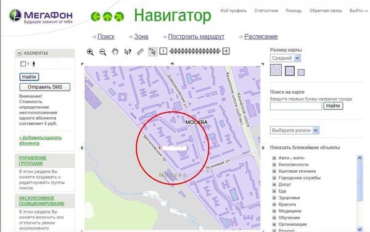Pan map left with left-edge arrow
Screen dimensions: 370x232
[x=82, y=147]
